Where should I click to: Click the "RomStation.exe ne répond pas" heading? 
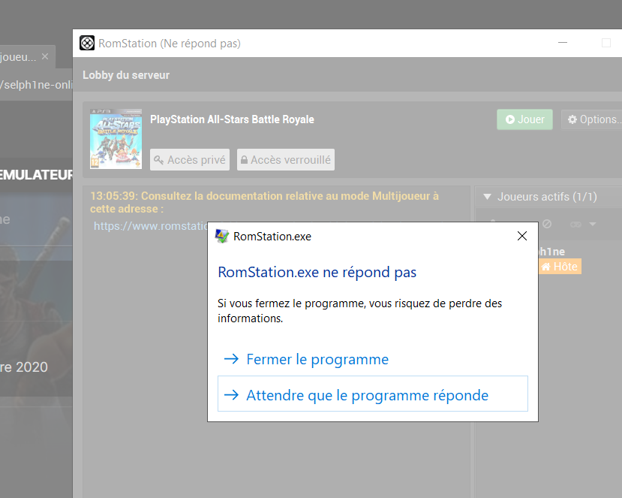(x=317, y=273)
